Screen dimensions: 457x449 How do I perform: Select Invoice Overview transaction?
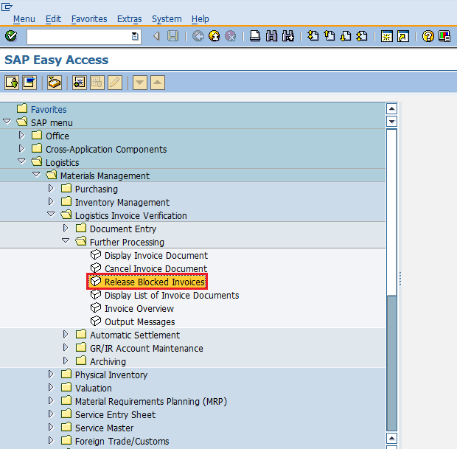[x=139, y=308]
